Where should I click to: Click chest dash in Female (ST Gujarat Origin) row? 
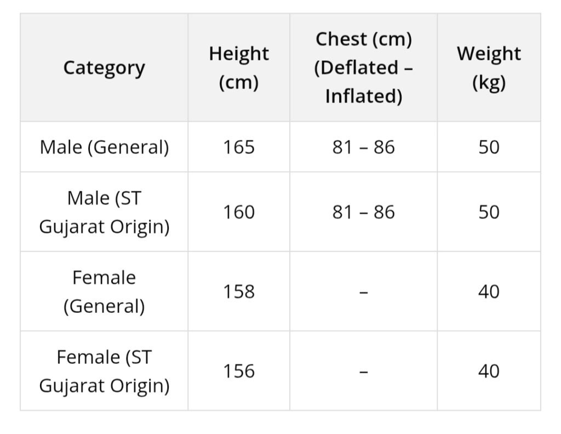pos(363,372)
